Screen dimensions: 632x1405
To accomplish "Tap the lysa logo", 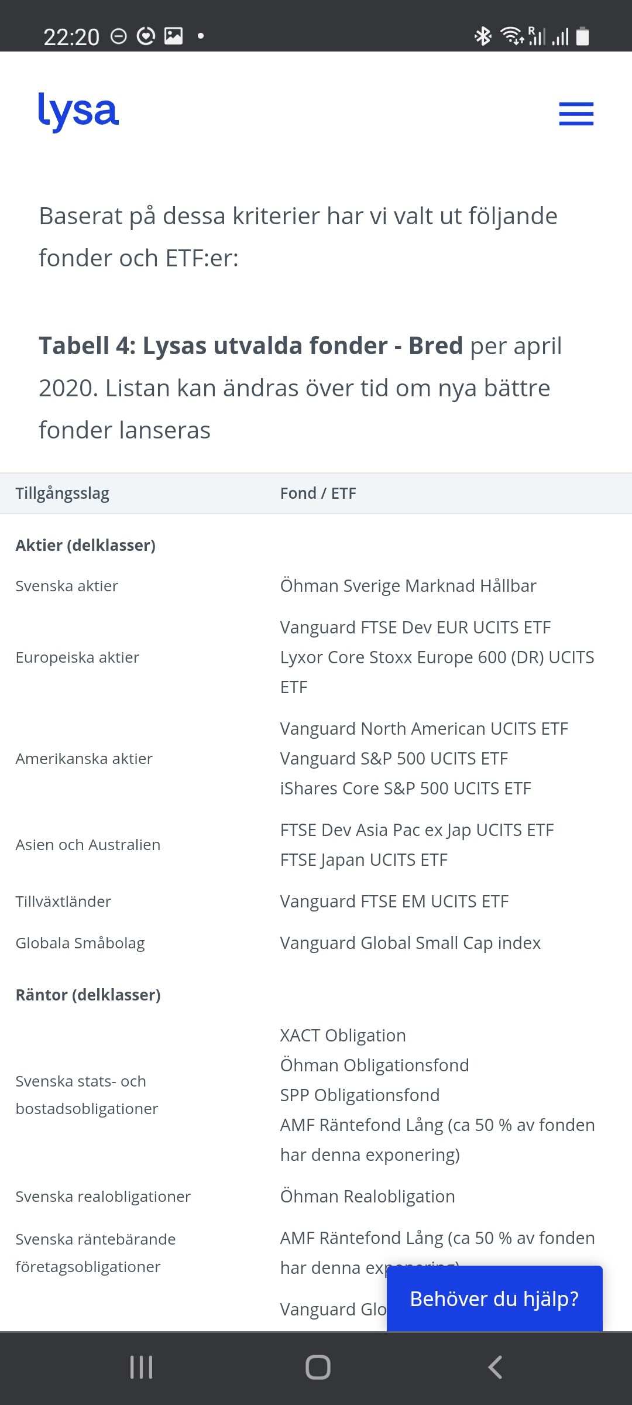I will [x=78, y=111].
